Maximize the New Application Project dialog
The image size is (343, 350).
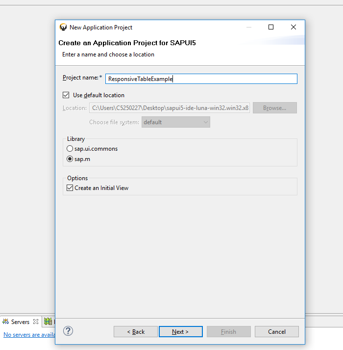pyautogui.click(x=271, y=27)
